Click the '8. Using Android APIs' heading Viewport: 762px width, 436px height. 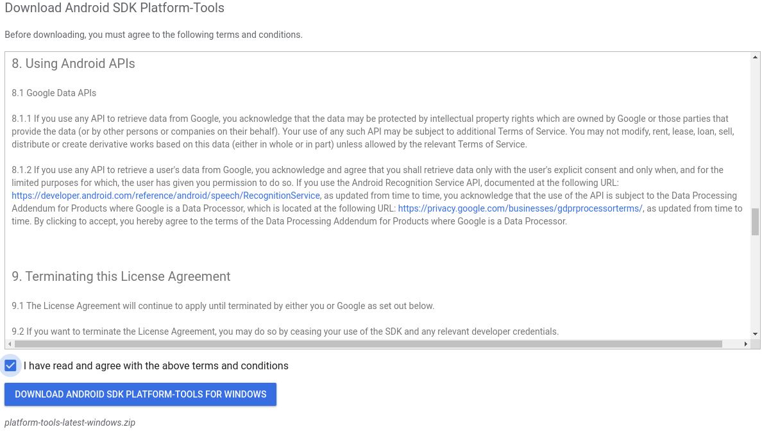click(x=73, y=63)
